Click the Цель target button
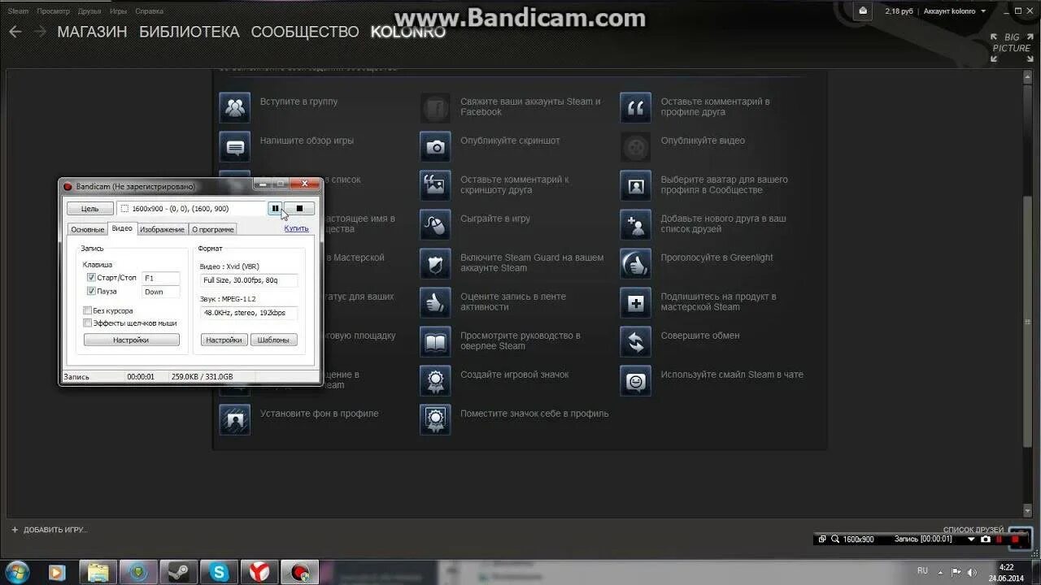This screenshot has width=1041, height=585. (x=89, y=209)
